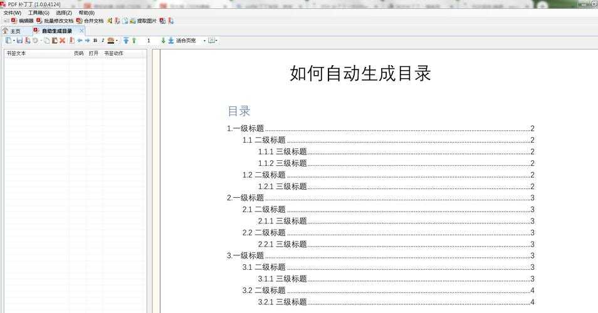Viewport: 598px width, 313px height.
Task: Save the document with the floppy icon
Action: click(19, 40)
